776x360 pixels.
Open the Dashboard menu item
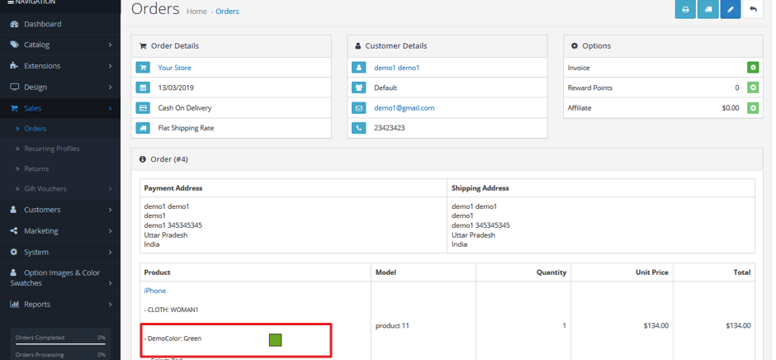[42, 24]
